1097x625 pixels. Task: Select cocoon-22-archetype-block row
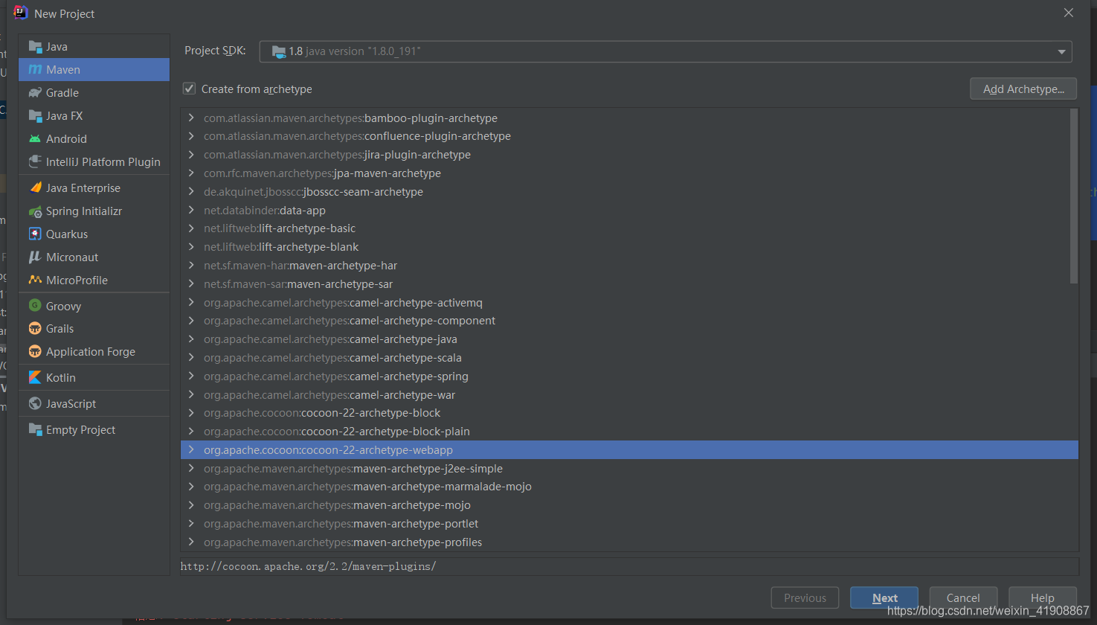[629, 413]
